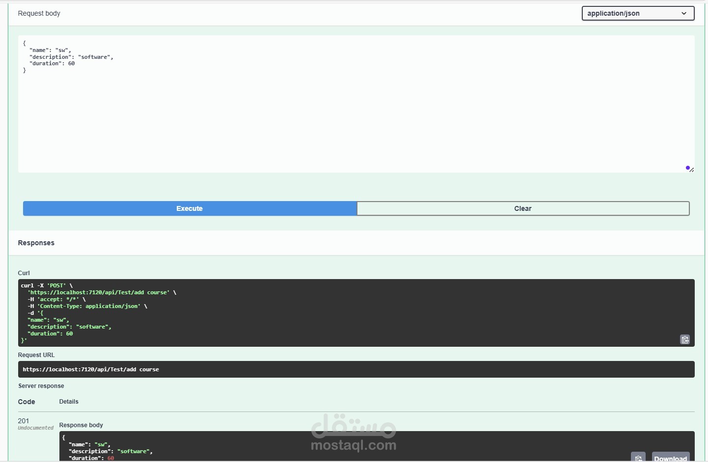
Task: Select the Request URL text
Action: pyautogui.click(x=90, y=369)
